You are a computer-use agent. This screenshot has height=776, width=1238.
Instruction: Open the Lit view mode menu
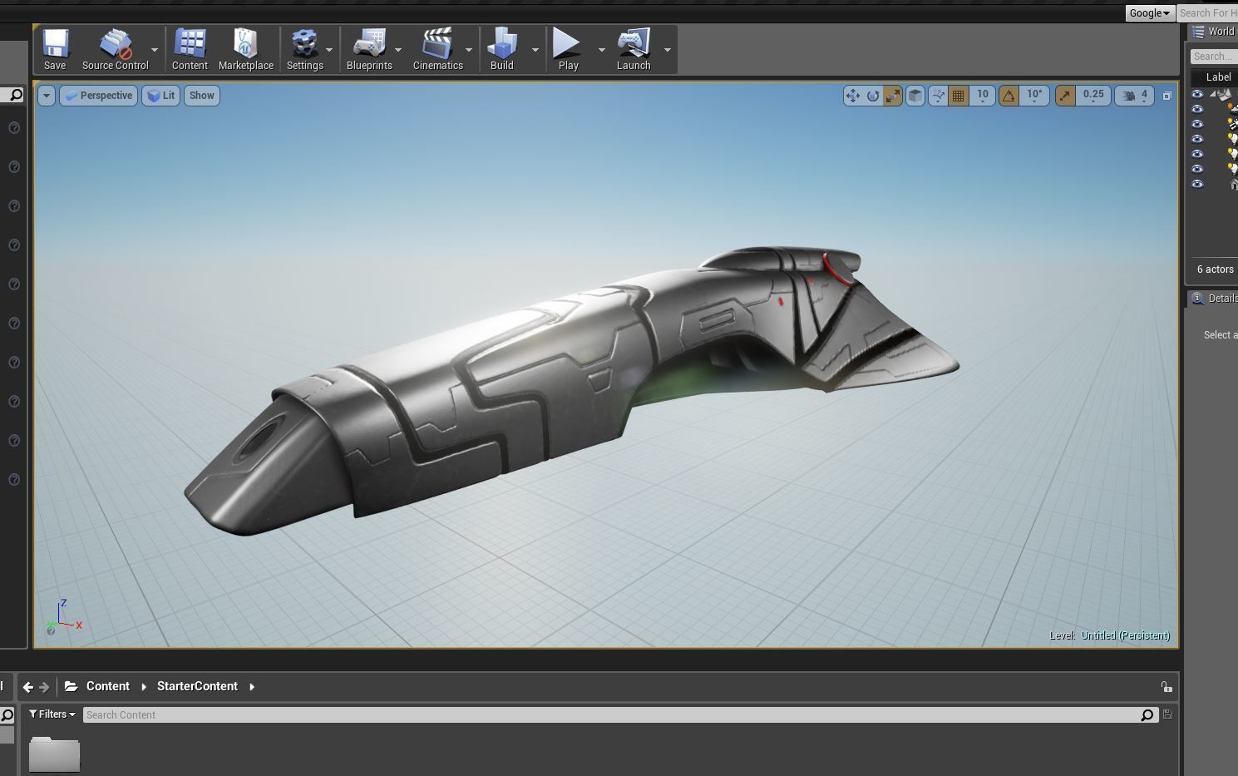tap(161, 96)
